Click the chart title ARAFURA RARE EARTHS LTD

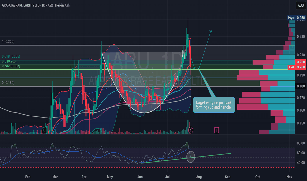pos(20,5)
